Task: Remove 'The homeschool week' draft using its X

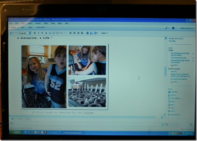Action: (193, 58)
